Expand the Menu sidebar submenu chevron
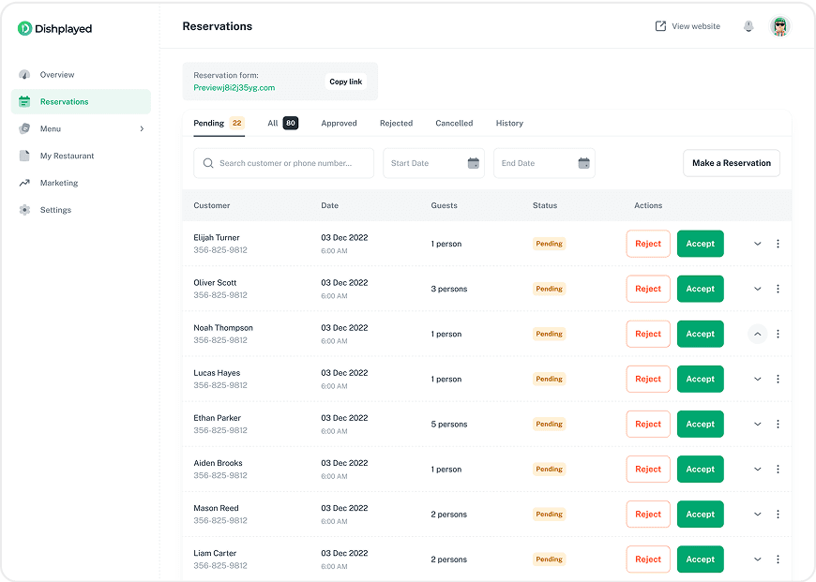Screen dimensions: 816x582 click(142, 128)
